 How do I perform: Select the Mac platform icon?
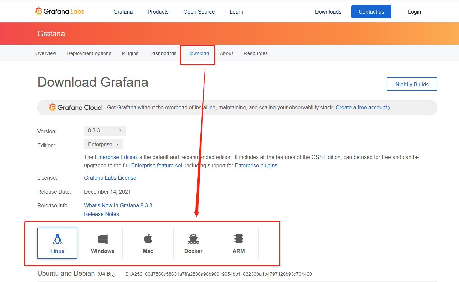tap(148, 243)
